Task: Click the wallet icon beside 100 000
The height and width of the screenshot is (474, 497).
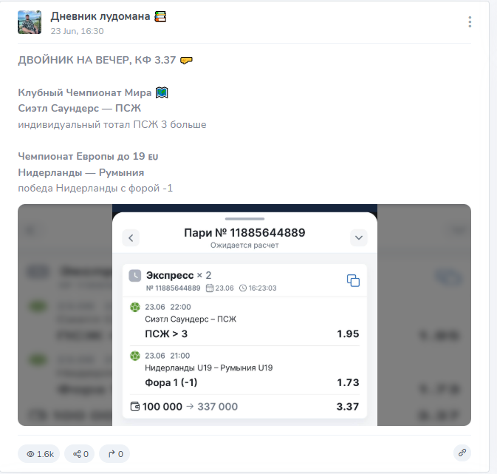Action: pos(135,407)
